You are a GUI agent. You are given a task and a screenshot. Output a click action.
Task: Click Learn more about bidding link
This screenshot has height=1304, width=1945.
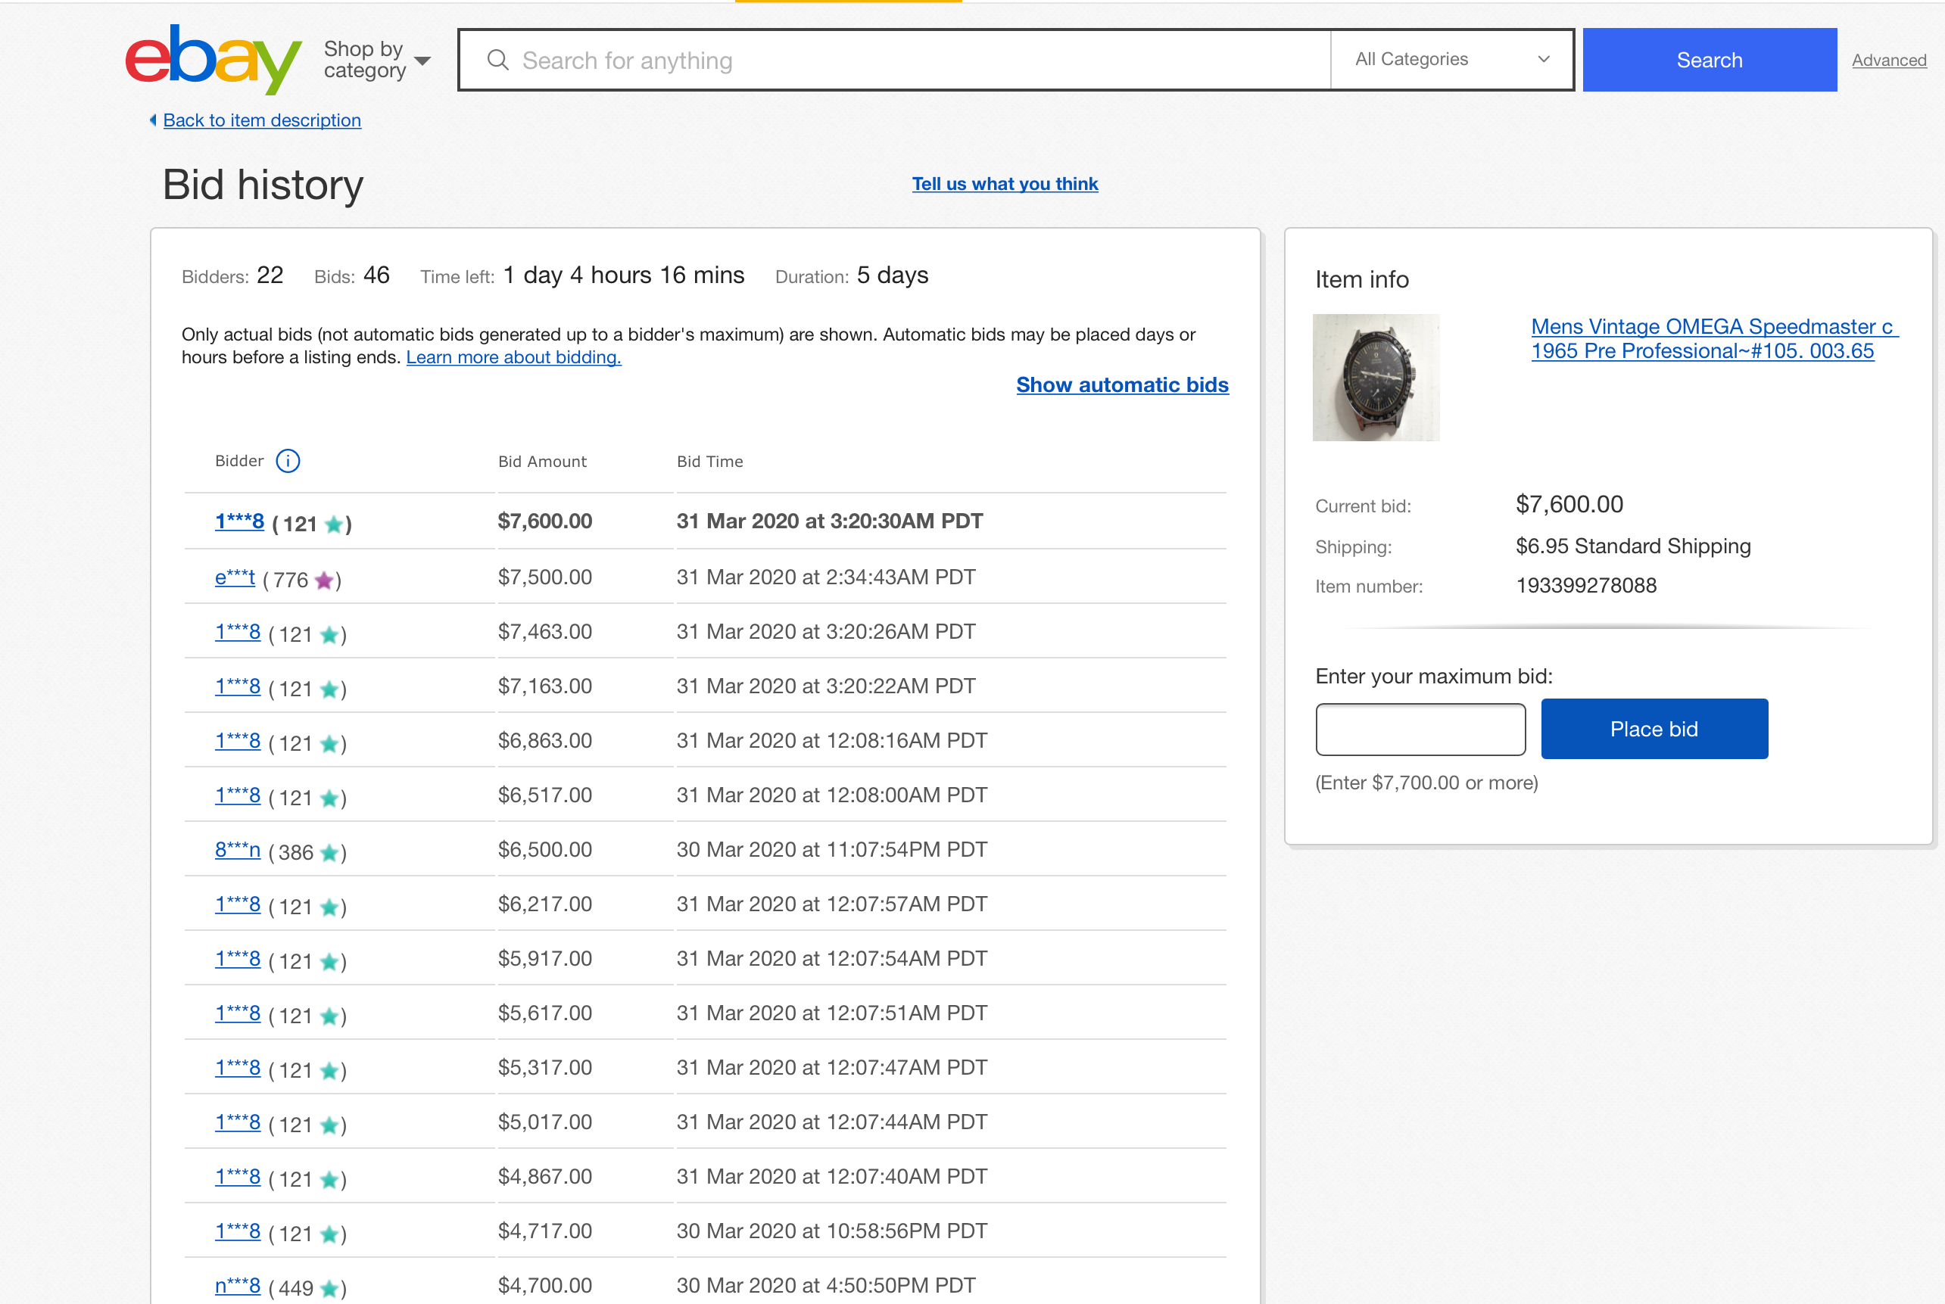513,356
